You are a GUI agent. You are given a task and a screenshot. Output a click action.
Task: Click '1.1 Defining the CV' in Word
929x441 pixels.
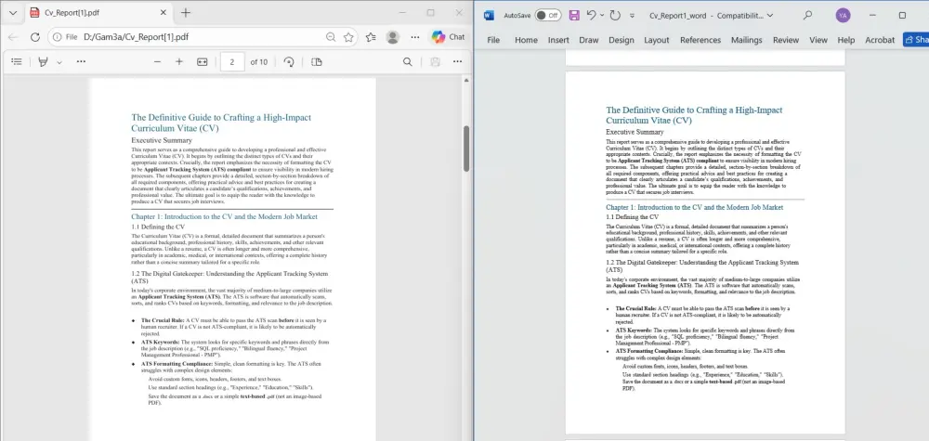point(633,217)
